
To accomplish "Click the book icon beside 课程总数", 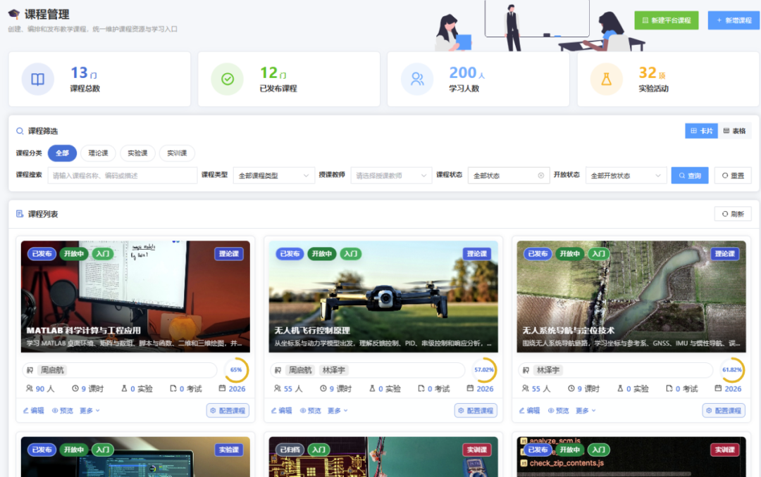I will point(37,79).
